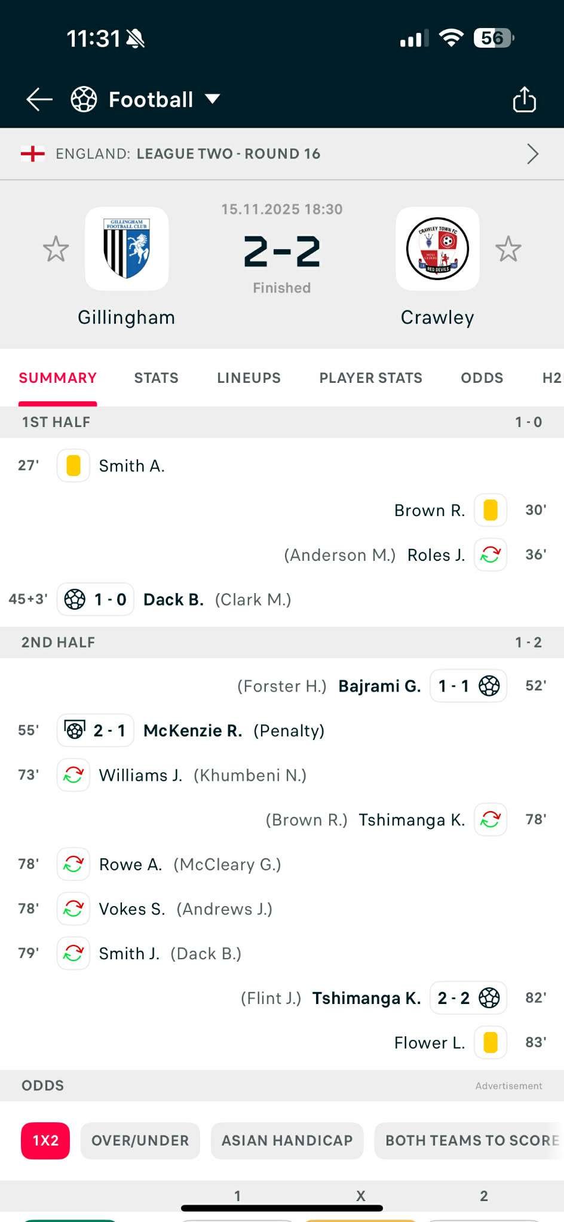Screen dimensions: 564x1222
Task: Favorite Crawley with the star
Action: pyautogui.click(x=508, y=248)
